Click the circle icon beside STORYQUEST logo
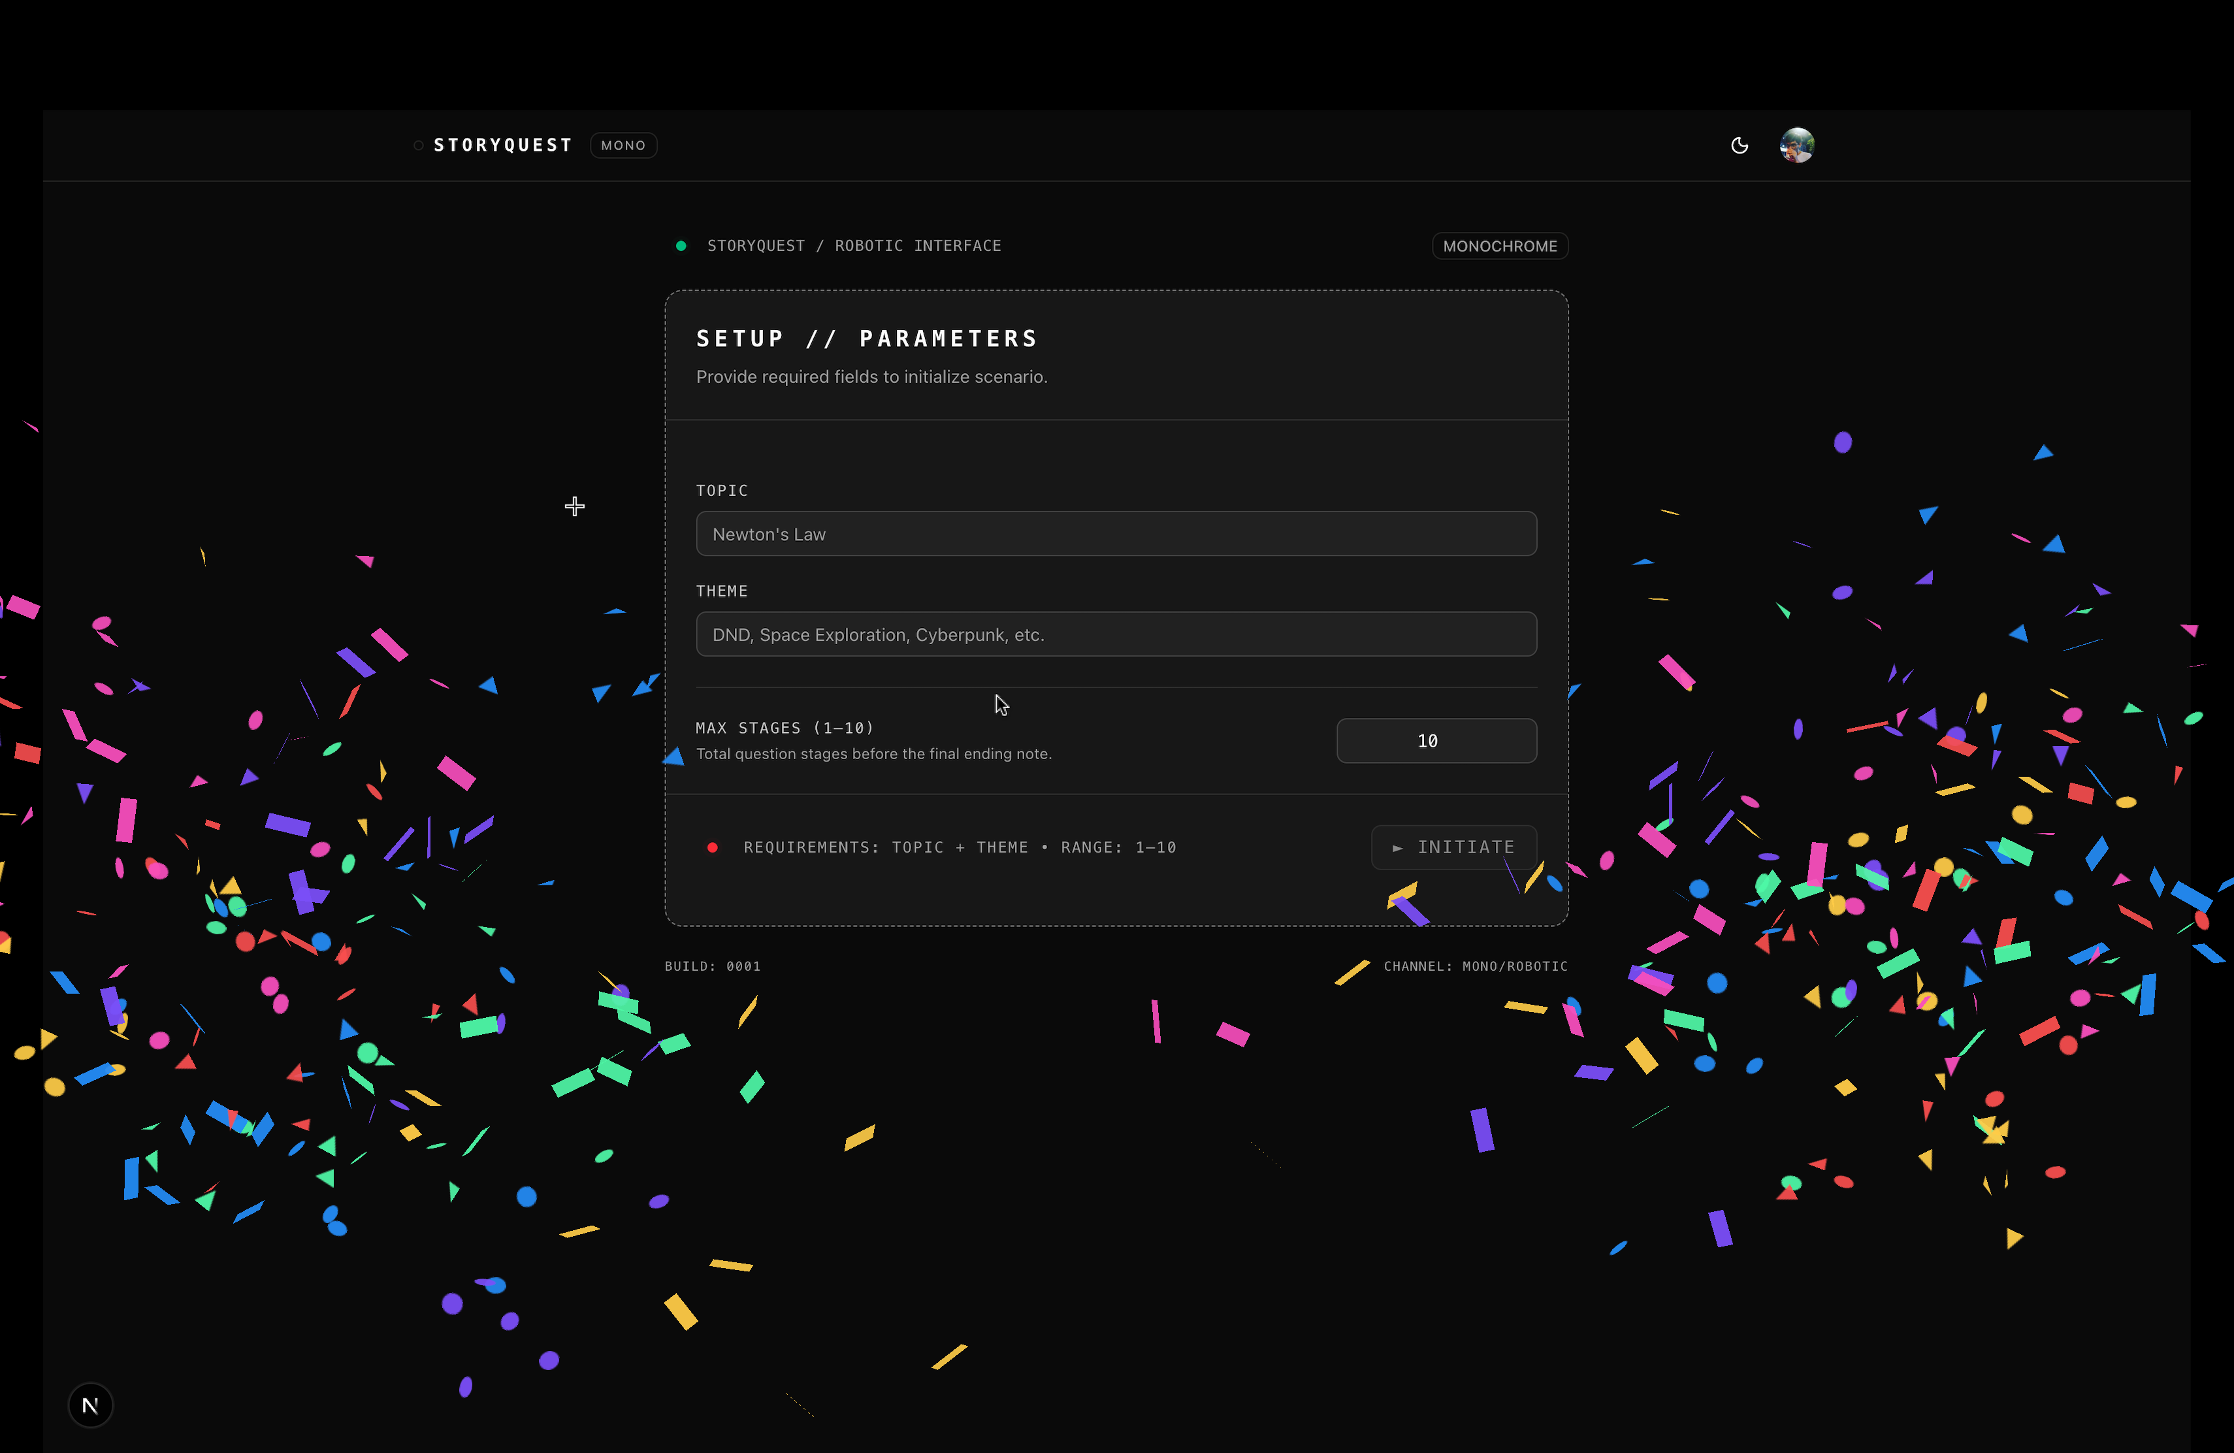The image size is (2234, 1453). tap(419, 146)
